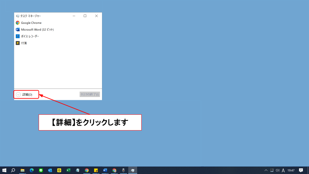Image resolution: width=309 pixels, height=174 pixels.
Task: Open Outlook from taskbar
Action: click(50, 170)
